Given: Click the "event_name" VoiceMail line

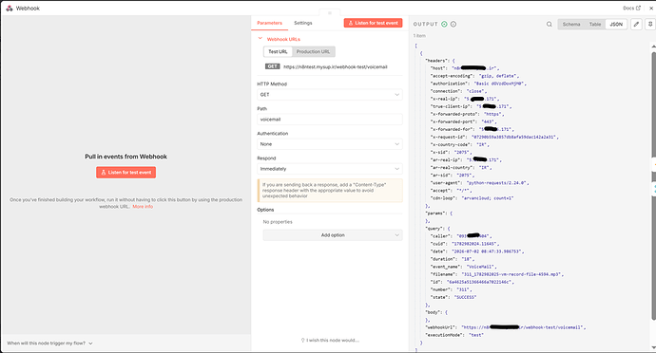Looking at the screenshot, I should tap(464, 267).
